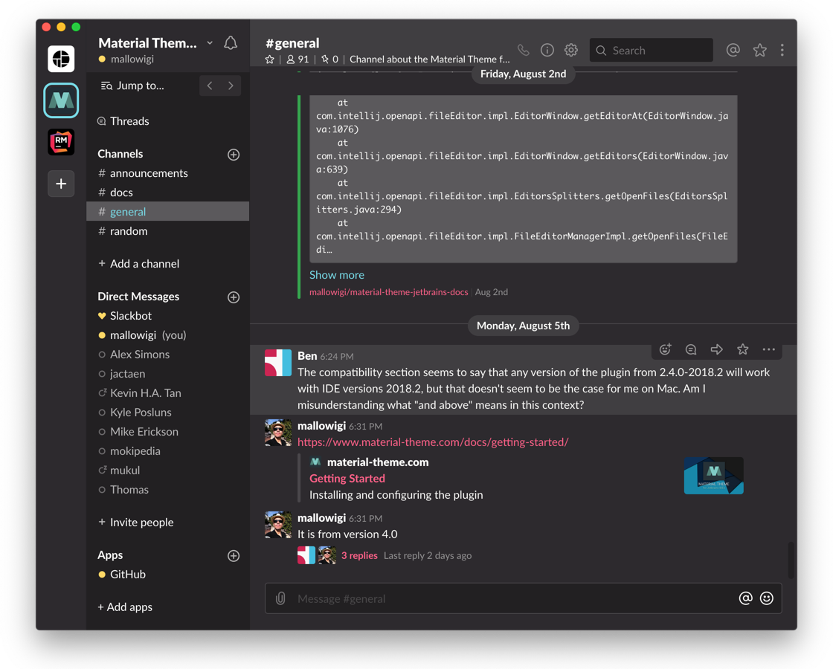The width and height of the screenshot is (833, 669).
Task: Show starred items star icon in header
Action: (759, 50)
